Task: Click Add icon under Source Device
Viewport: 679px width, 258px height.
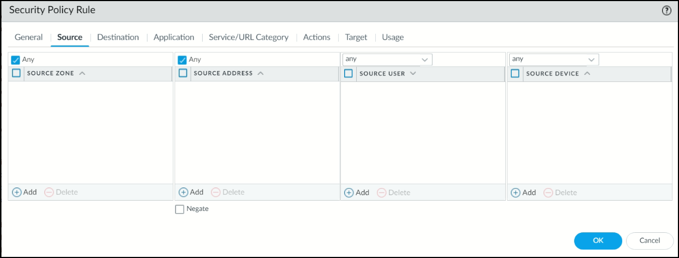Action: coord(516,192)
